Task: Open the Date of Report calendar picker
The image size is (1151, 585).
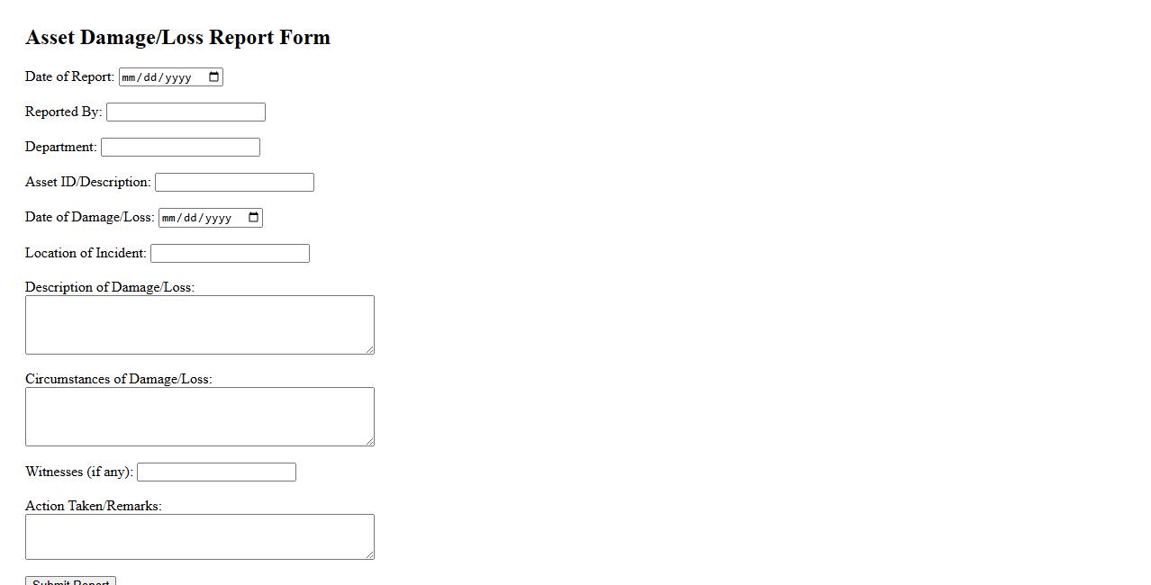Action: (214, 77)
